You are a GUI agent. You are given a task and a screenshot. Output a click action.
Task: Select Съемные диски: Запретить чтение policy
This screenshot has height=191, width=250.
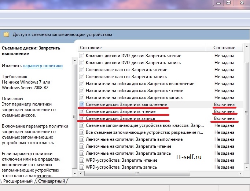(x=121, y=111)
